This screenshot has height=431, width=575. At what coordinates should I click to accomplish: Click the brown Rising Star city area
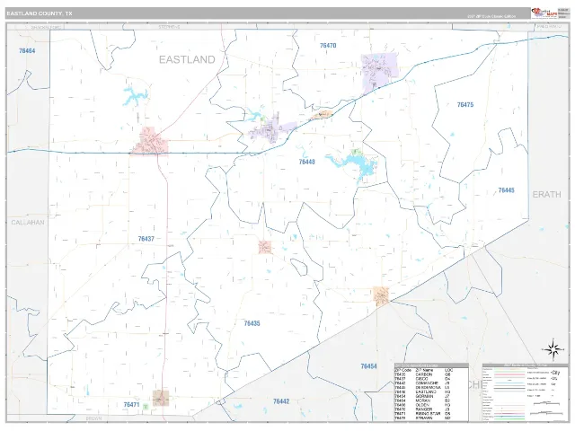161,398
